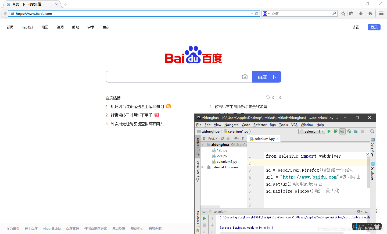Click concurrency diagram run icon in PyCharm
Image resolution: width=387 pixels, height=234 pixels.
(356, 131)
